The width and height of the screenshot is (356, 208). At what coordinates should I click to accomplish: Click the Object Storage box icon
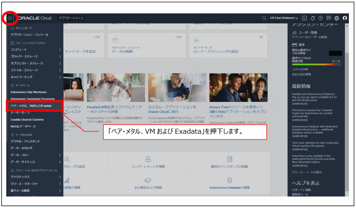coord(115,40)
